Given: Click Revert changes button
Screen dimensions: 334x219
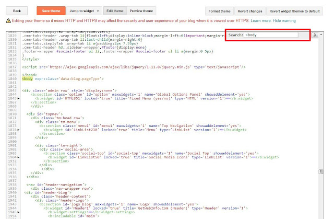Looking at the screenshot, I should click(x=250, y=11).
